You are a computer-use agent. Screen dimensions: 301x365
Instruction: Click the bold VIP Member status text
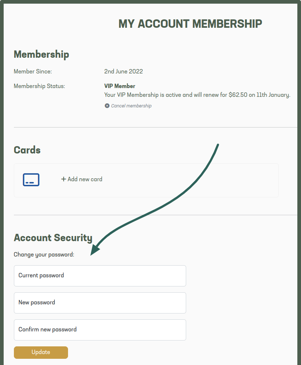pos(120,86)
